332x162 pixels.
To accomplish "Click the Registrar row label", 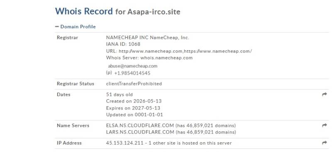I will point(67,38).
